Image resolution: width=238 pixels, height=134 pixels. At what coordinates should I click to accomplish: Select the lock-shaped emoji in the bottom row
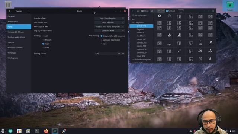tap(210, 59)
